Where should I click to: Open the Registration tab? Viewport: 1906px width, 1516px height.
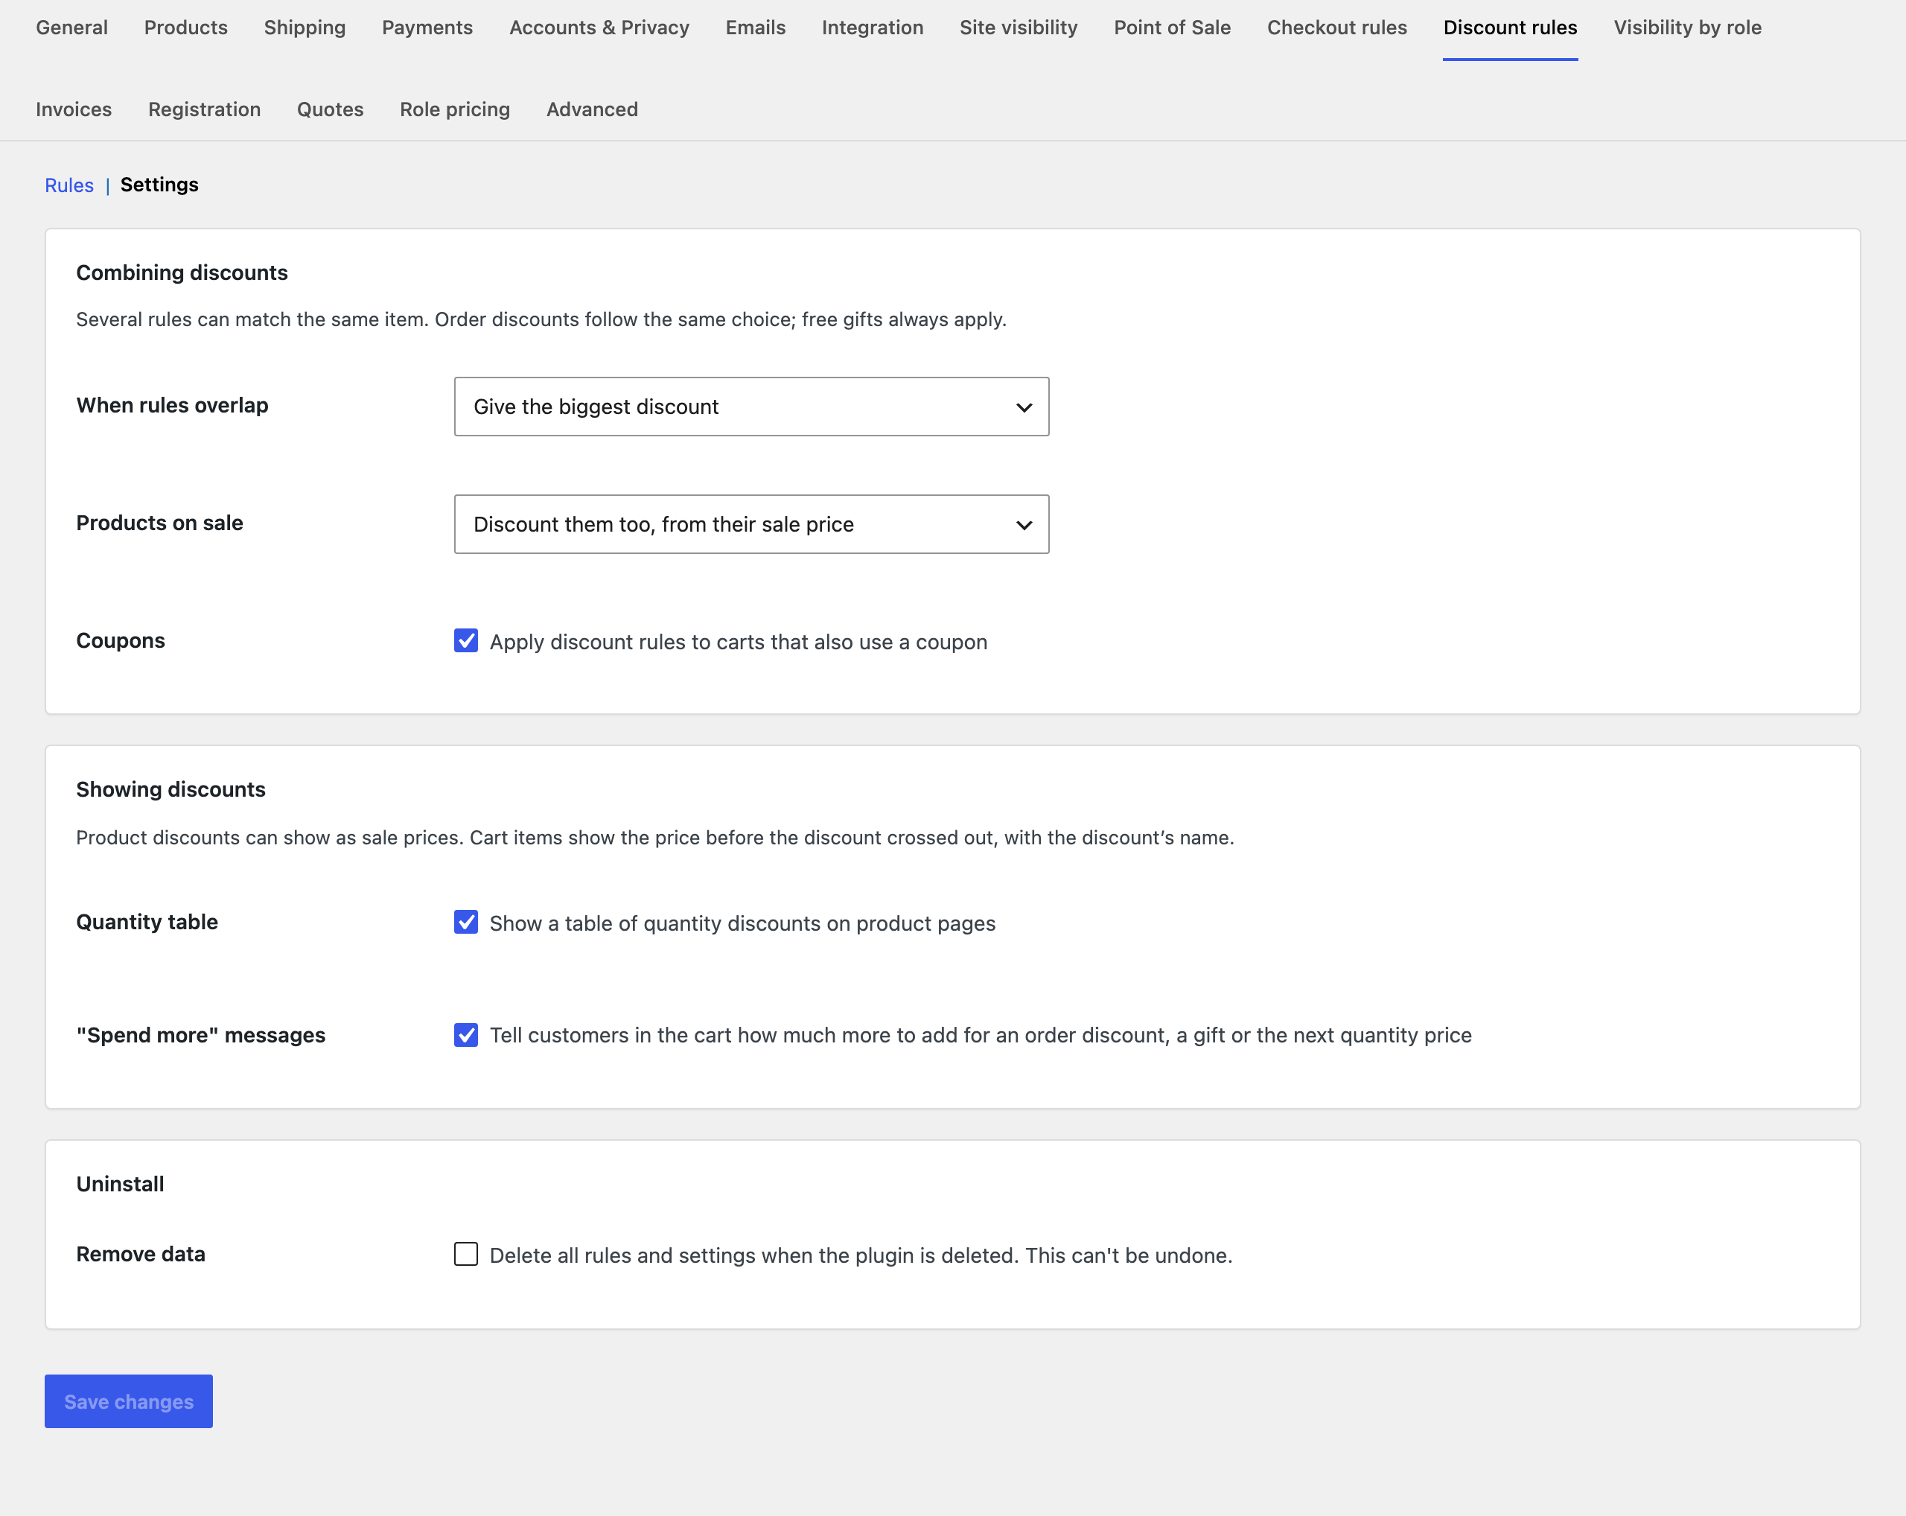[x=204, y=109]
